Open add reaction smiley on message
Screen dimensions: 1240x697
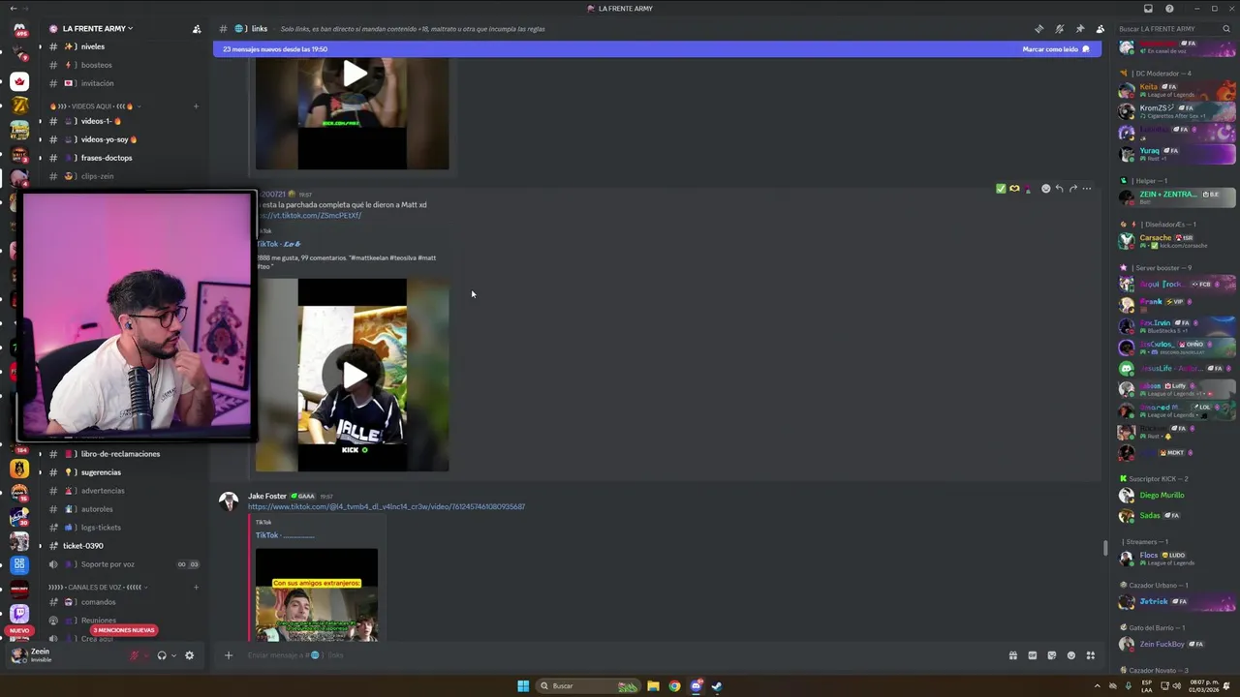(x=1045, y=189)
